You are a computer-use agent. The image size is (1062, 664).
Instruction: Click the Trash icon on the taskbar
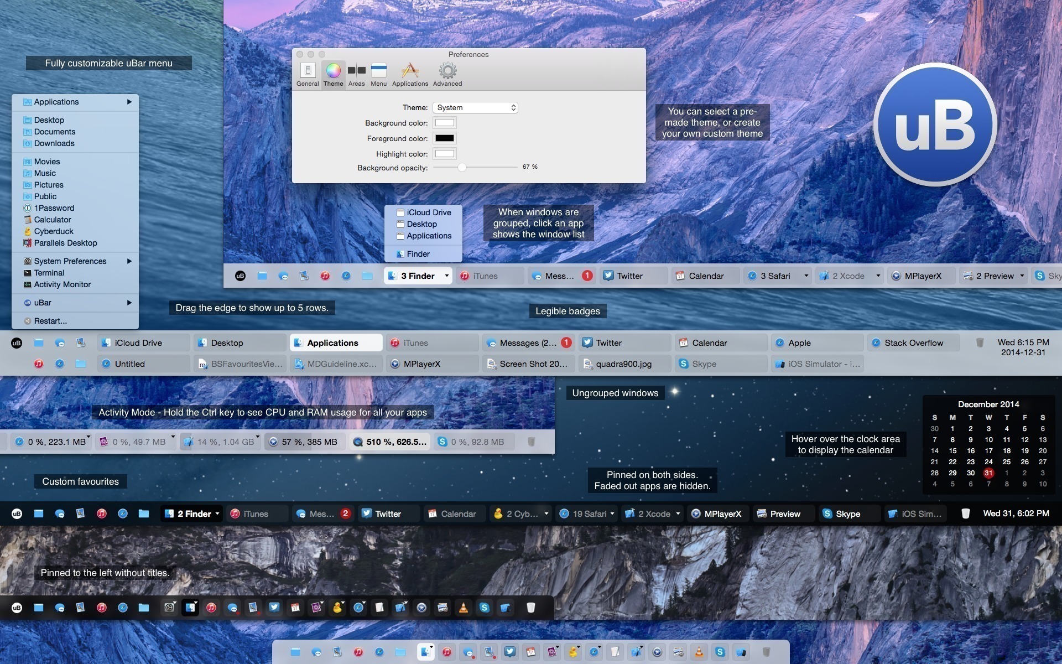pos(965,513)
